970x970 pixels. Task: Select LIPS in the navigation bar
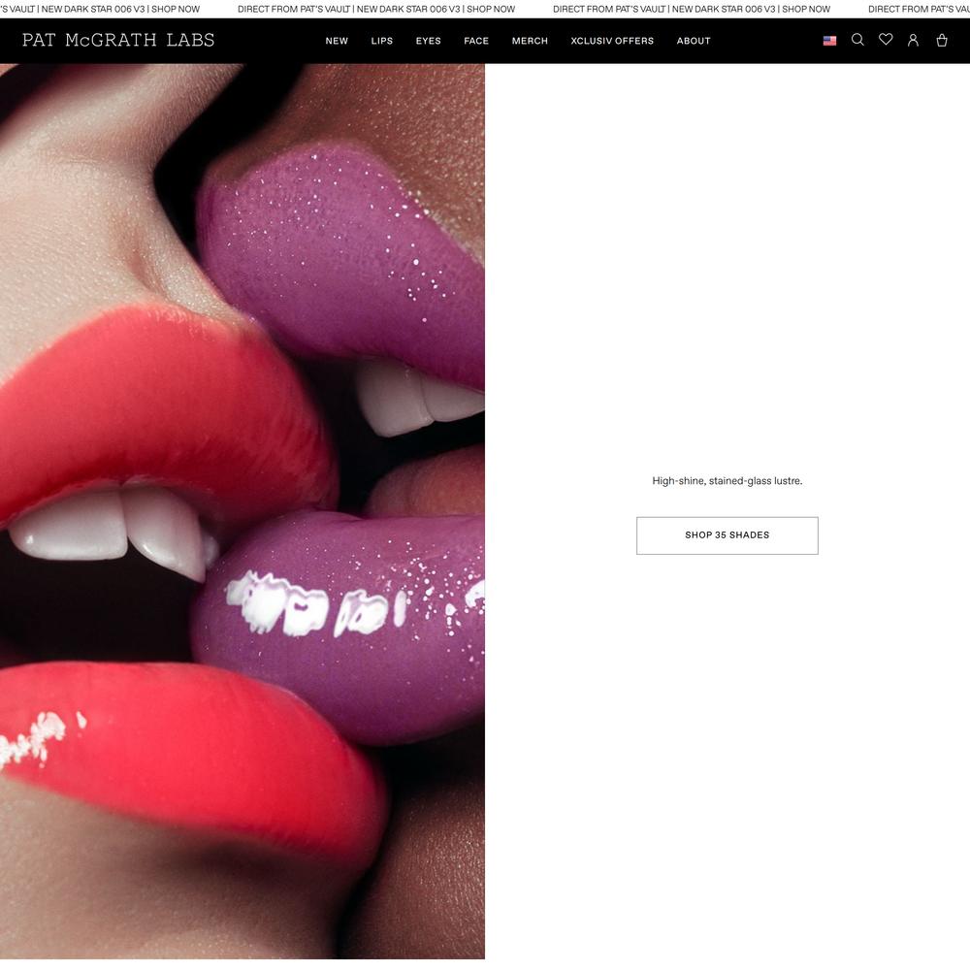pos(382,41)
